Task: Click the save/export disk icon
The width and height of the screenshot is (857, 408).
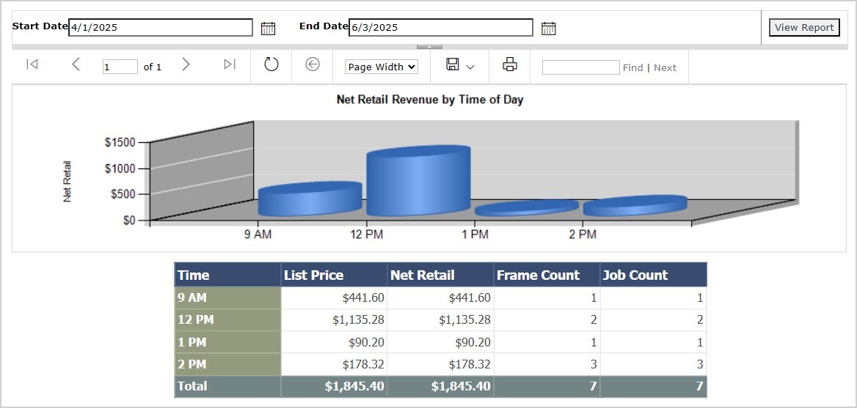Action: (x=453, y=64)
